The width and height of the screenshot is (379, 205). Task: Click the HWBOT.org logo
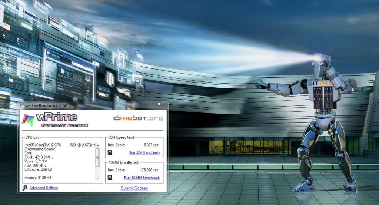click(138, 118)
